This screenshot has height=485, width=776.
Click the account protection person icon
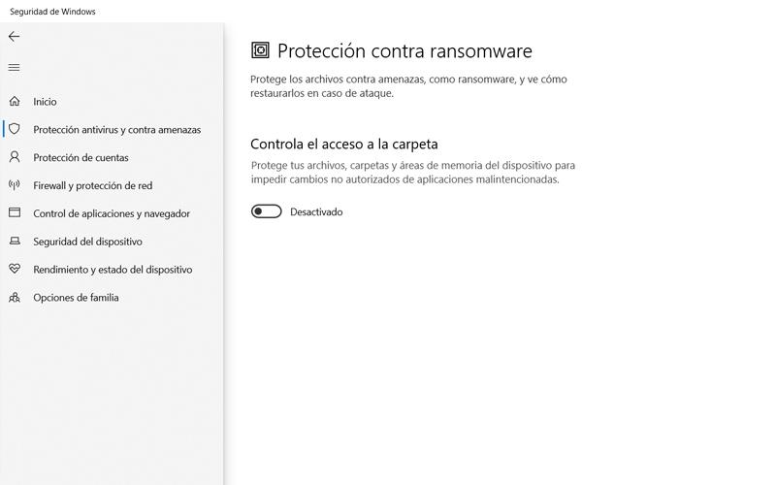[x=15, y=157]
